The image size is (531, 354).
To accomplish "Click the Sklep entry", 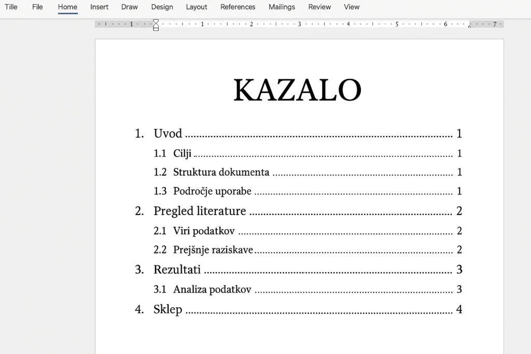I will (167, 309).
